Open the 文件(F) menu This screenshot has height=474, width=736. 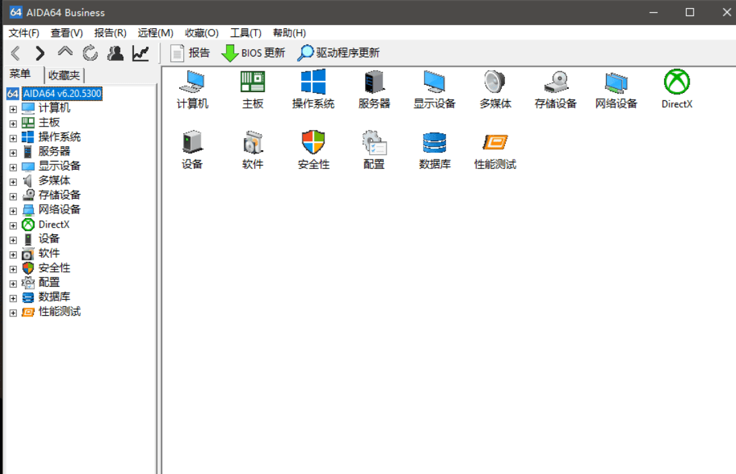[x=24, y=33]
